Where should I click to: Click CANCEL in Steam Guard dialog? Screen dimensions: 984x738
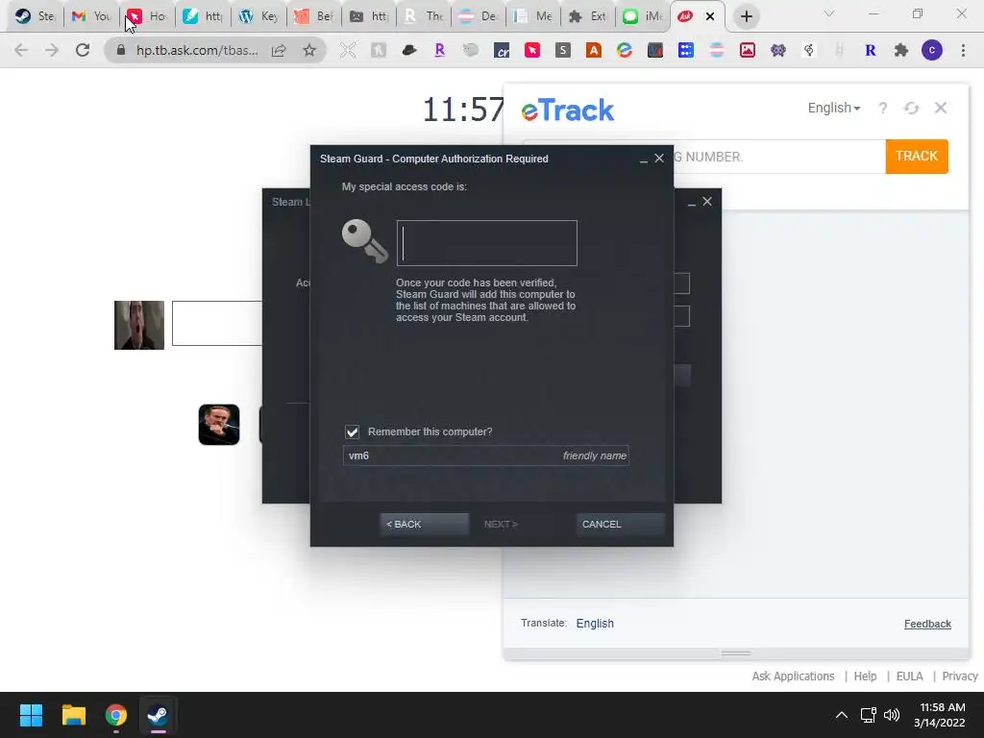coord(620,524)
